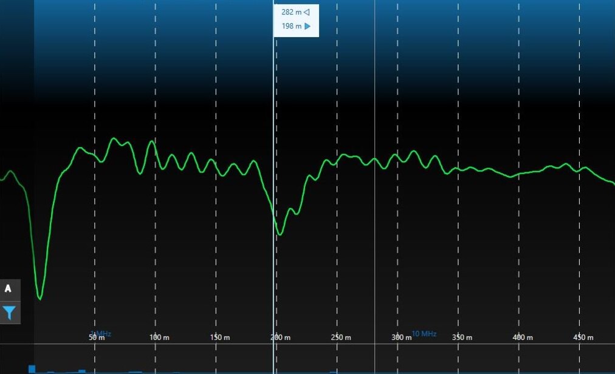615x374 pixels.
Task: Click the "A" trace button
Action: pyautogui.click(x=9, y=289)
